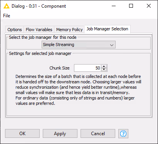
Task: Close the dialog with the X button
Action: (x=149, y=6)
